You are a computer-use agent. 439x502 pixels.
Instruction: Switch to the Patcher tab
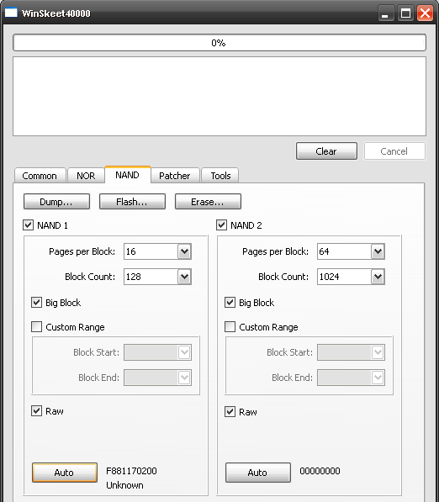(175, 176)
